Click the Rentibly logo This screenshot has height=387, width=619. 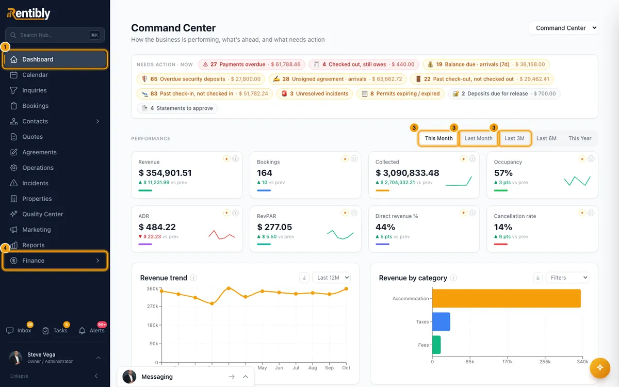[29, 13]
